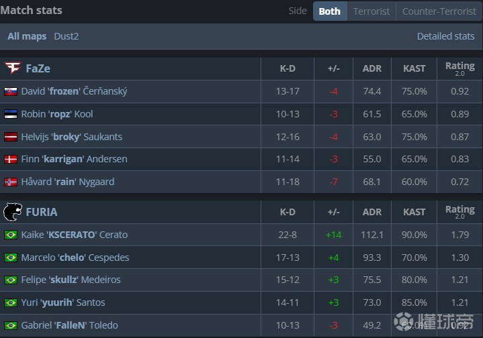Switch side filter to Terrorist
Viewport: 483px width, 338px height.
tap(371, 11)
